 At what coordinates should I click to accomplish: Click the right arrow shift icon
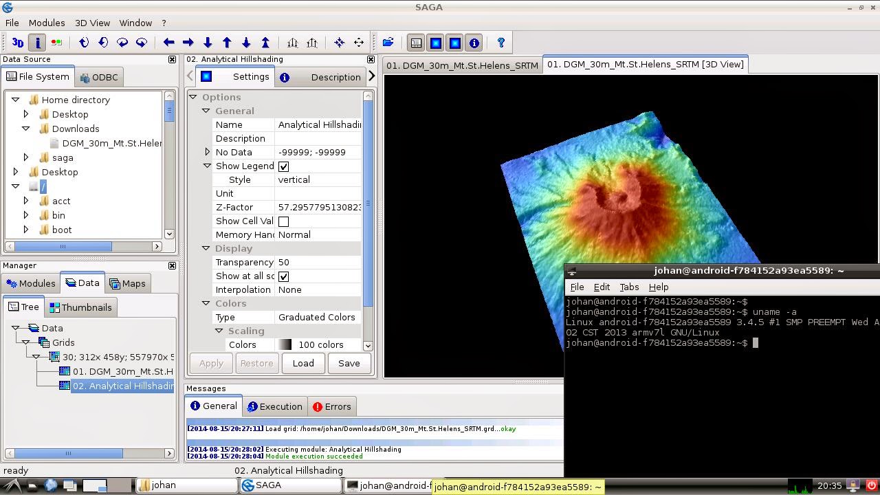click(188, 43)
